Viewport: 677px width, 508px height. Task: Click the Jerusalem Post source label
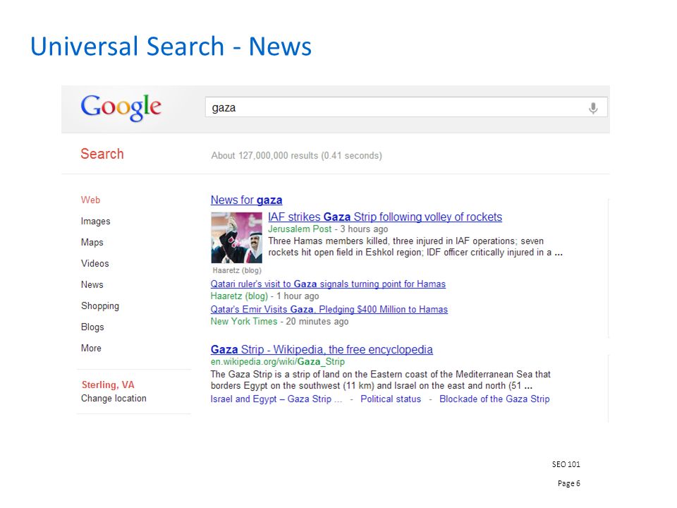click(300, 229)
